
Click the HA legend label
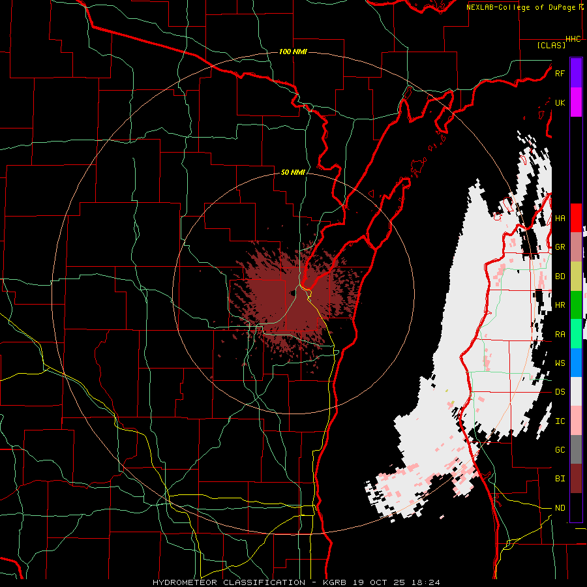point(560,218)
